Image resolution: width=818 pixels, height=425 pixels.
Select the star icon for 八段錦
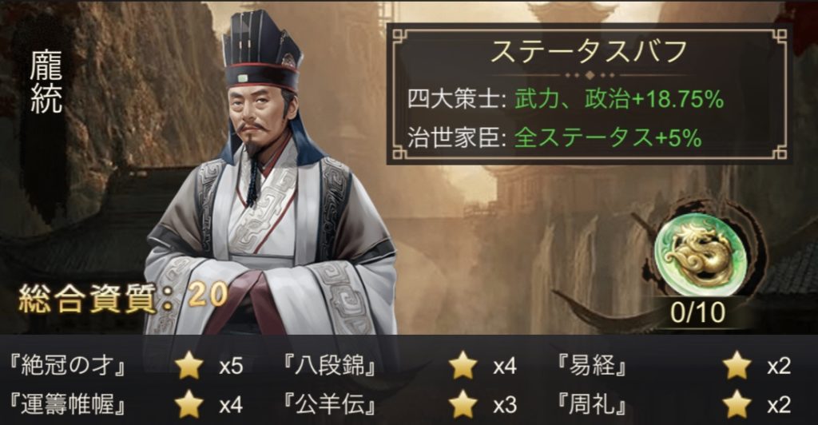463,365
